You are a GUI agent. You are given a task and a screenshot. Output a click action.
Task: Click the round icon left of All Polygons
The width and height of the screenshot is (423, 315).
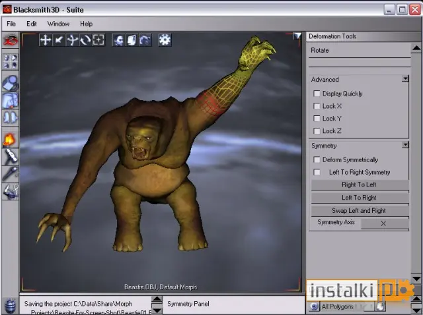tap(314, 306)
